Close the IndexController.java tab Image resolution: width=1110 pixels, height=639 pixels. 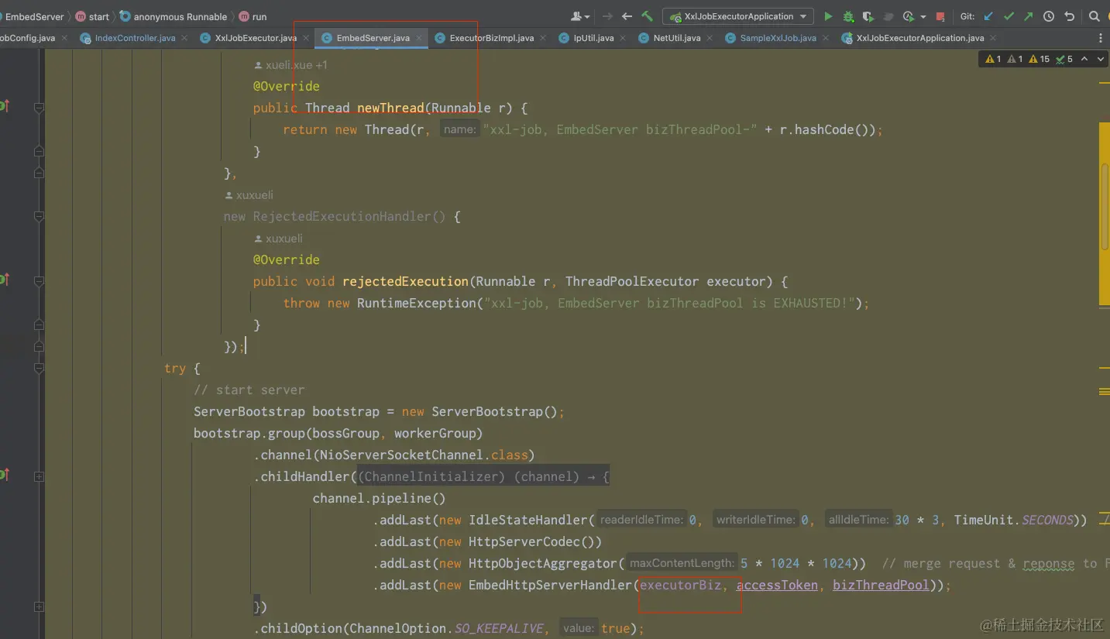(x=186, y=38)
